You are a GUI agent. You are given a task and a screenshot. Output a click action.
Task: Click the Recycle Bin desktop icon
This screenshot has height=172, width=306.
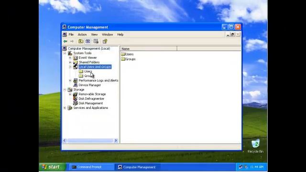click(x=255, y=144)
